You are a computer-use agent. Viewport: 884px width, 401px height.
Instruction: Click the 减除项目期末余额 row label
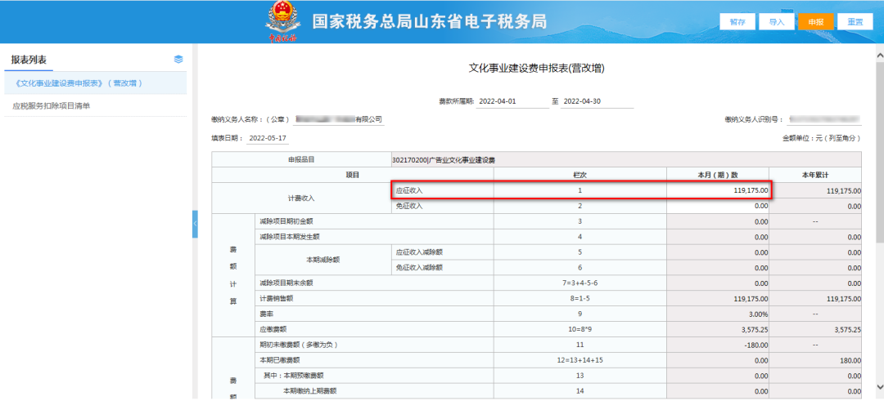[x=286, y=283]
